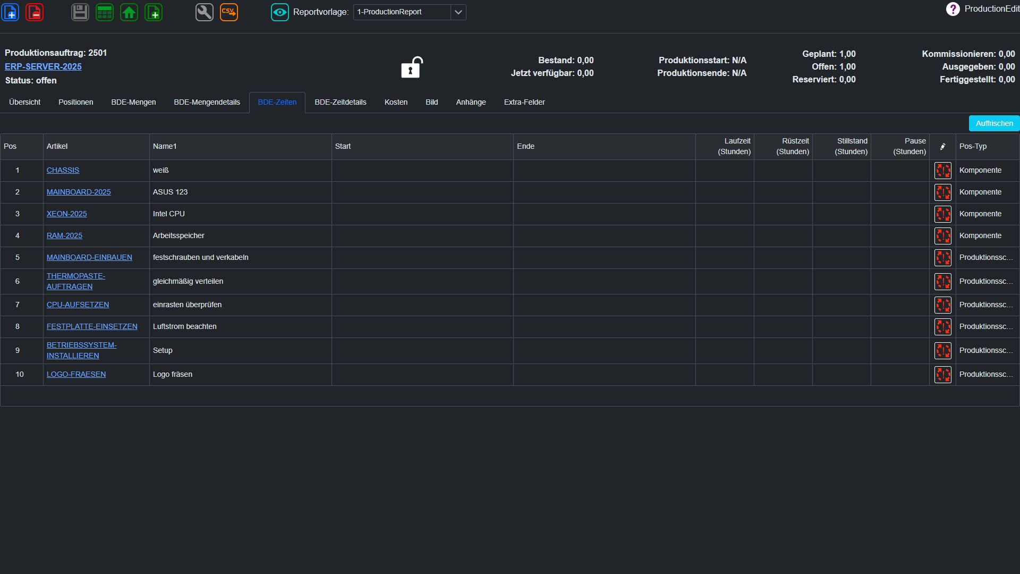Open the BDE-Zeitdetails tab
This screenshot has height=574, width=1020.
[x=340, y=102]
